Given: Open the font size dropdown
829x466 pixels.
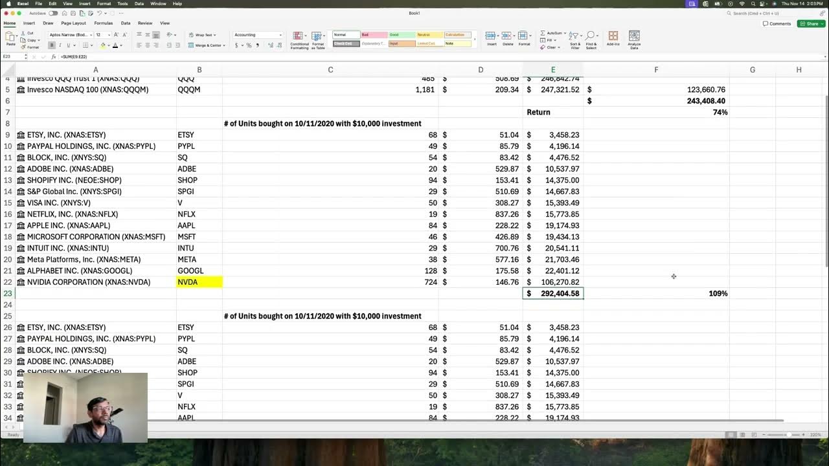Looking at the screenshot, I should click(x=109, y=35).
